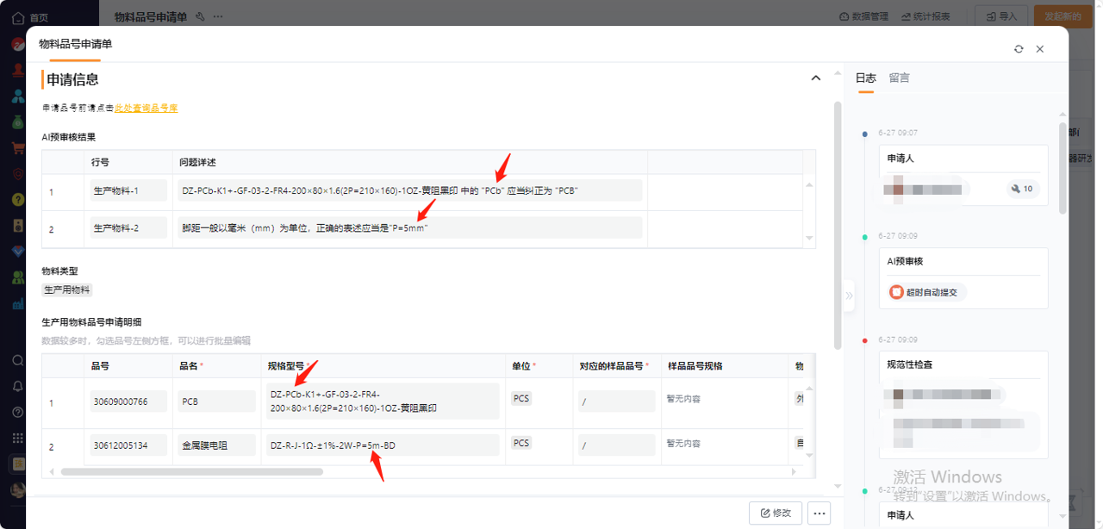1103x529 pixels.
Task: Open the green money-bag app in sidebar
Action: (17, 121)
